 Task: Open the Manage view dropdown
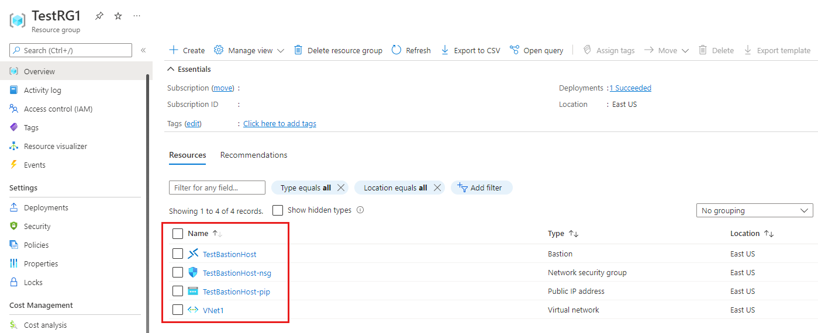click(249, 50)
